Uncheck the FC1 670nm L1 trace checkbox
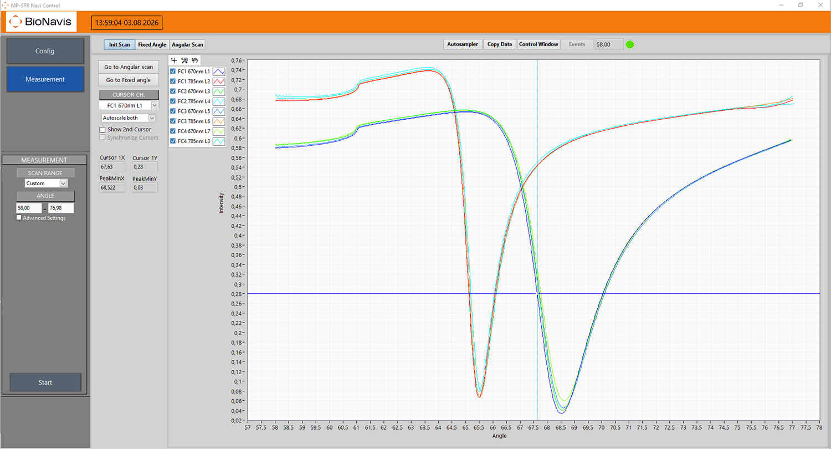Image resolution: width=831 pixels, height=449 pixels. 173,72
